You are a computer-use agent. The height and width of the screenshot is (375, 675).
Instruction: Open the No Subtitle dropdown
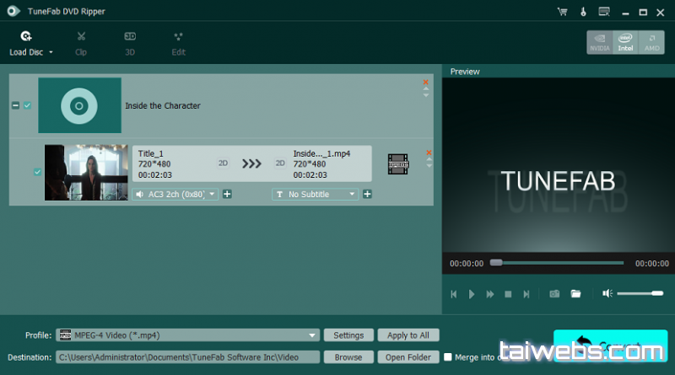[353, 195]
